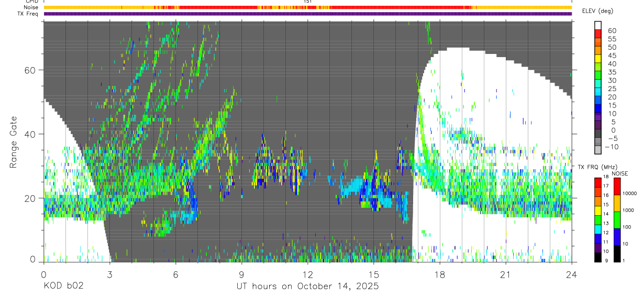Click the 'Noise' row label at top left

[x=31, y=7]
